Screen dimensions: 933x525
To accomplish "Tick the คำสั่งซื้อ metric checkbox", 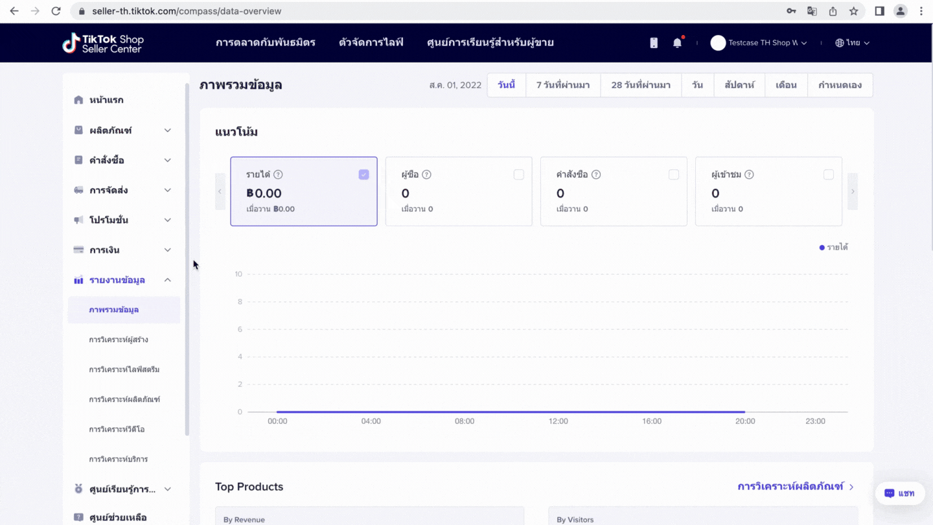I will 674,174.
